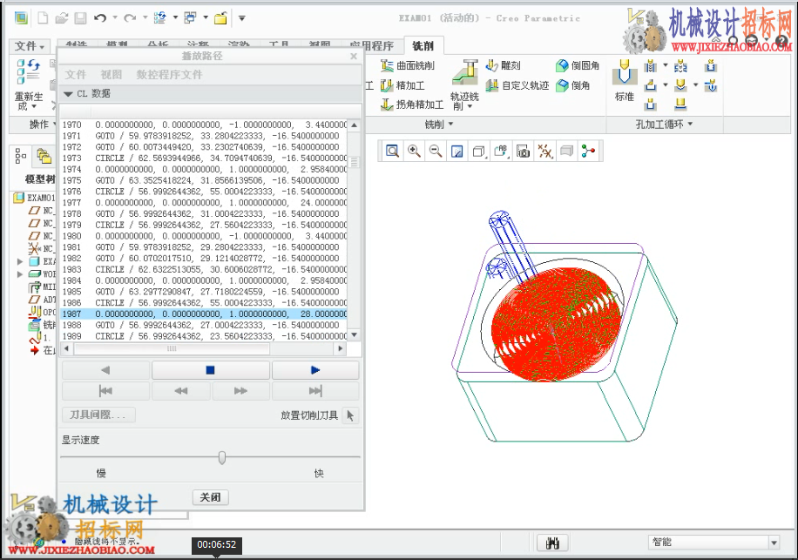Screen dimensions: 798x560
Task: Open the 文件 menu in play path dialog
Action: coord(75,75)
